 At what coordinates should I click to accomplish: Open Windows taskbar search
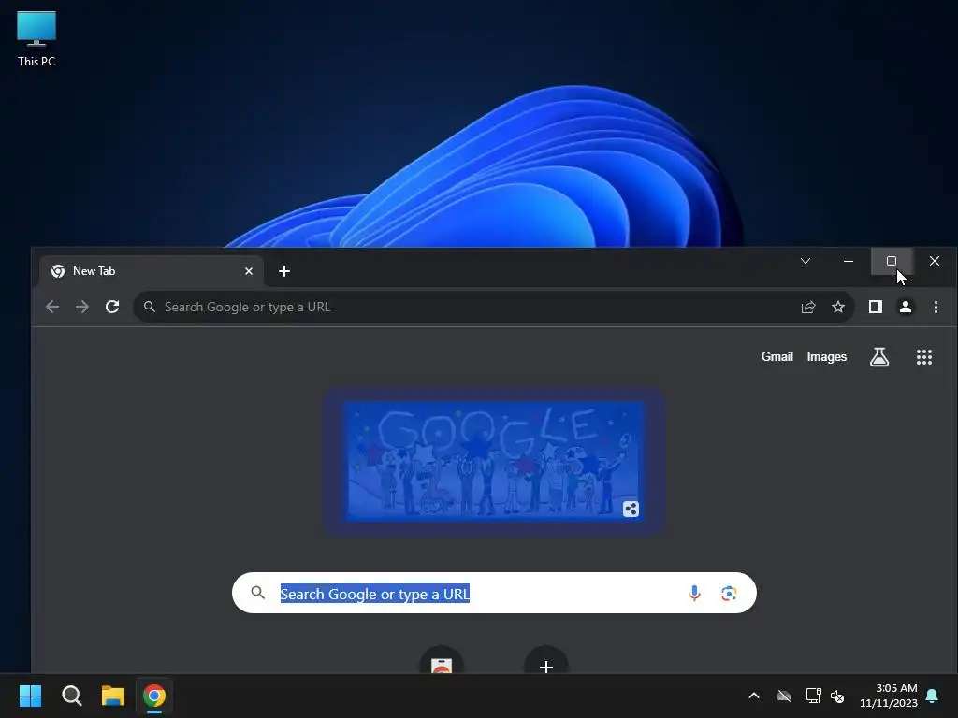pyautogui.click(x=71, y=696)
